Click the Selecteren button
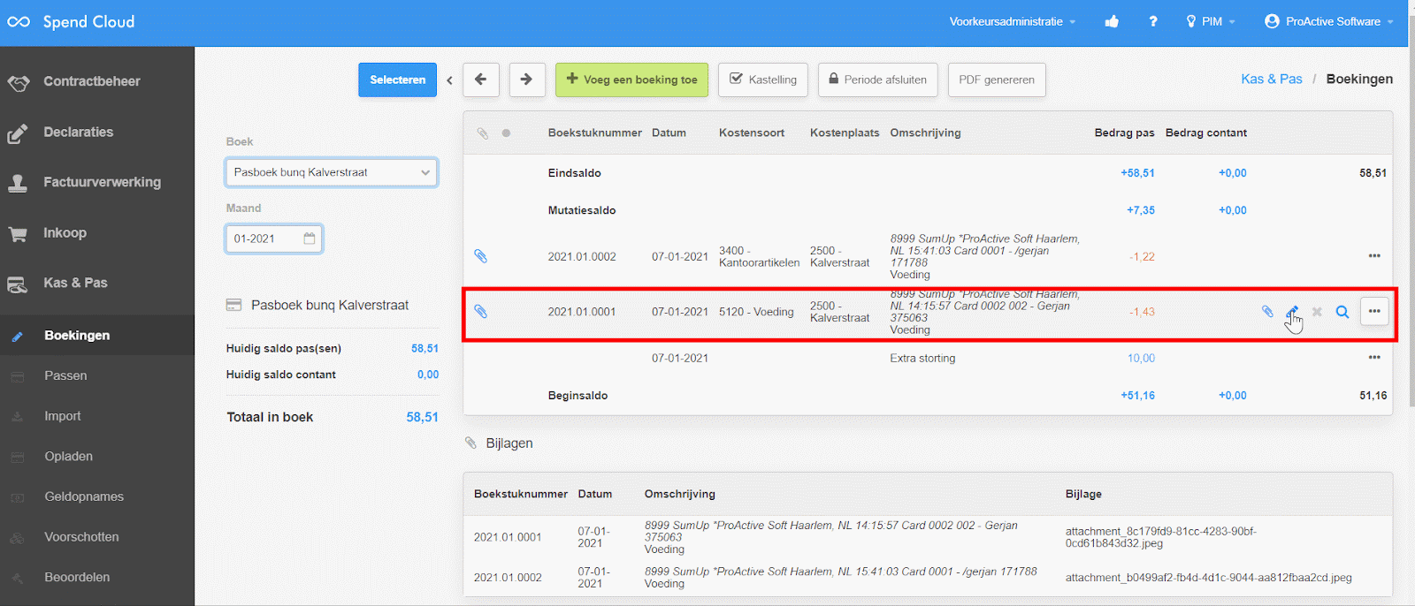The image size is (1415, 606). 397,80
